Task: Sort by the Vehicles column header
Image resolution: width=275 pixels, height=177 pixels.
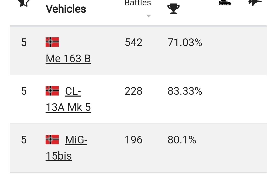Action: click(x=66, y=9)
